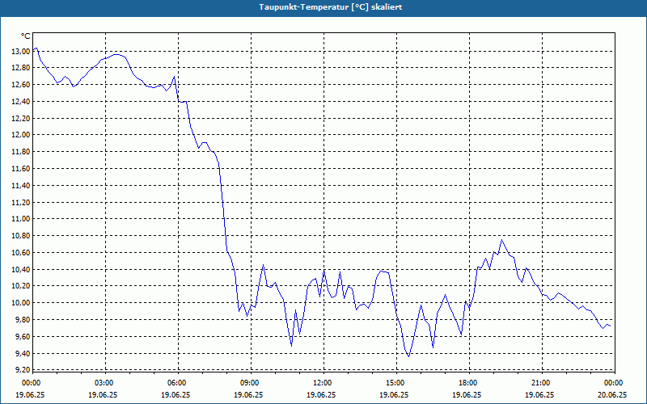Viewport: 647px width, 404px height.
Task: Click the chart title Taupunkt-Temperatur [°C] skaliert
Action: tap(331, 7)
